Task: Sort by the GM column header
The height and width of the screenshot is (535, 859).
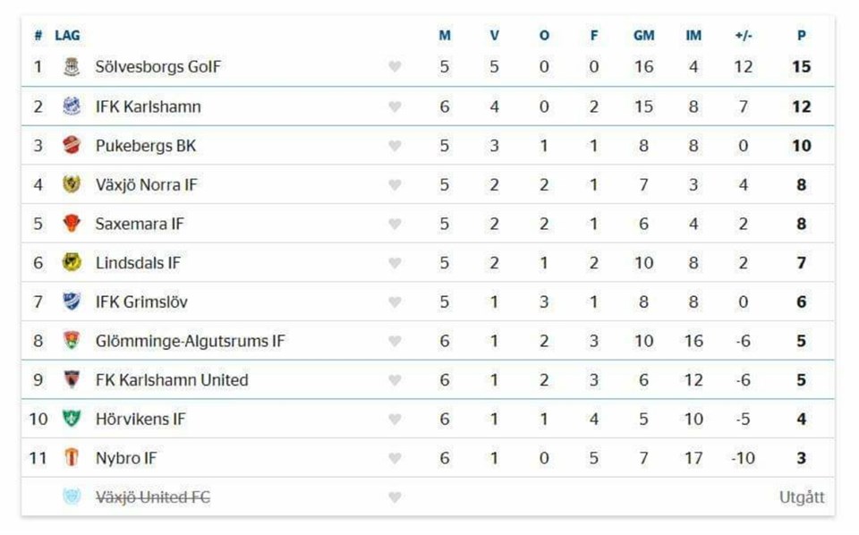Action: (643, 36)
